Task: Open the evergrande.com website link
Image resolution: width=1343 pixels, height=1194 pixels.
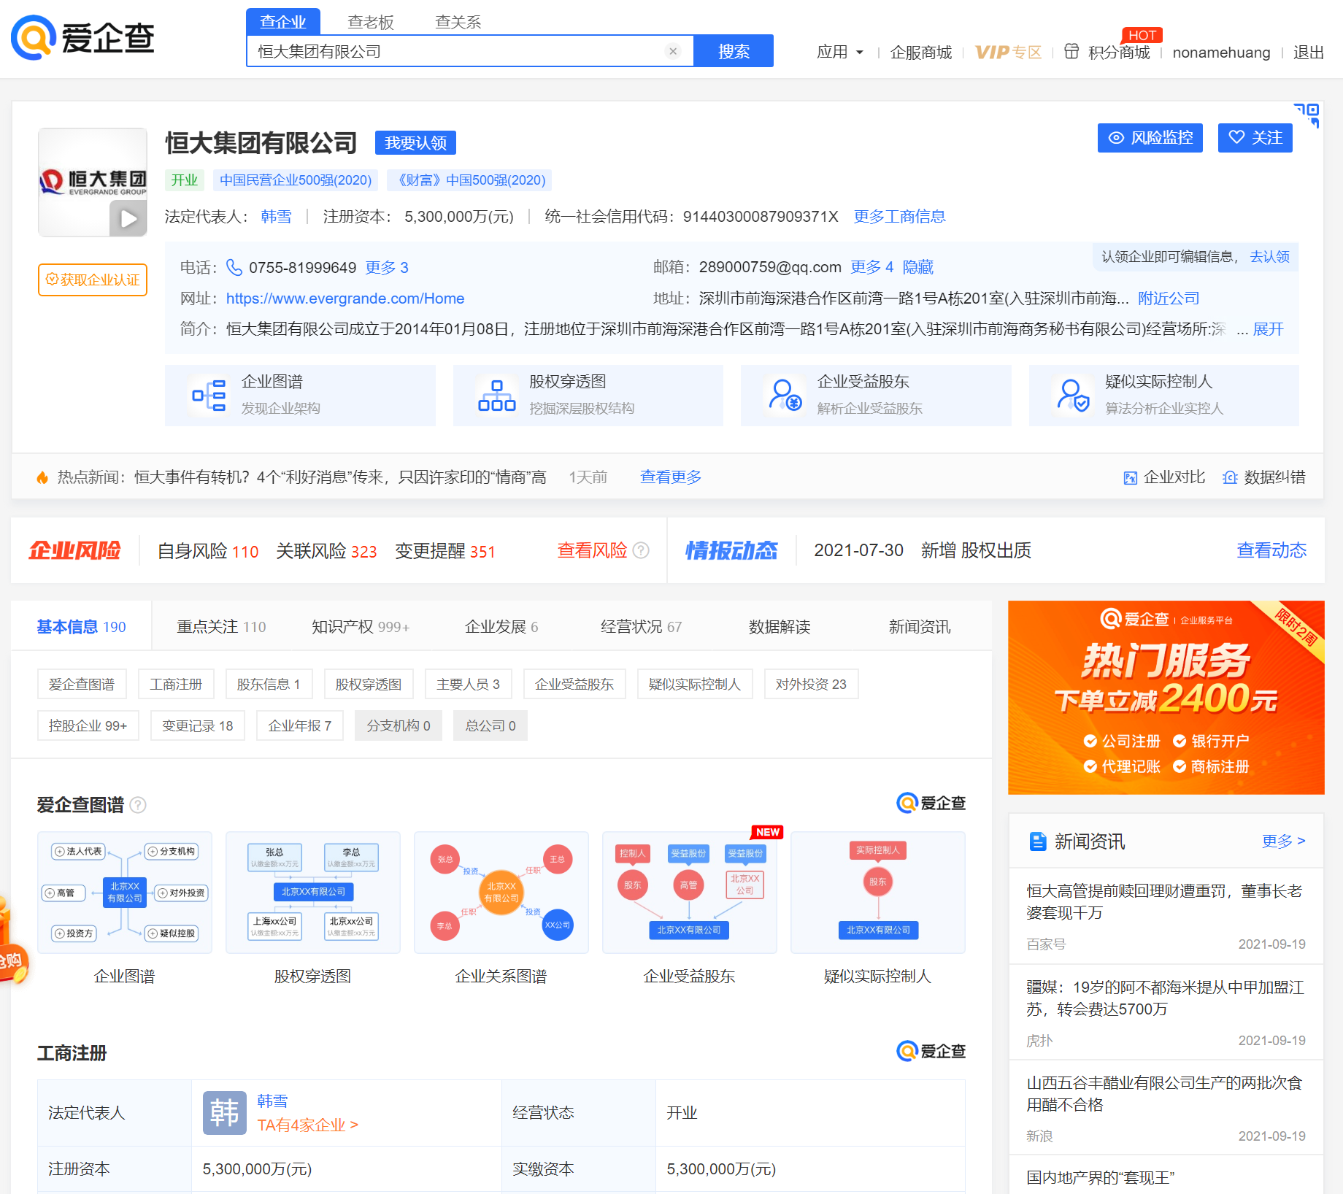Action: (345, 298)
